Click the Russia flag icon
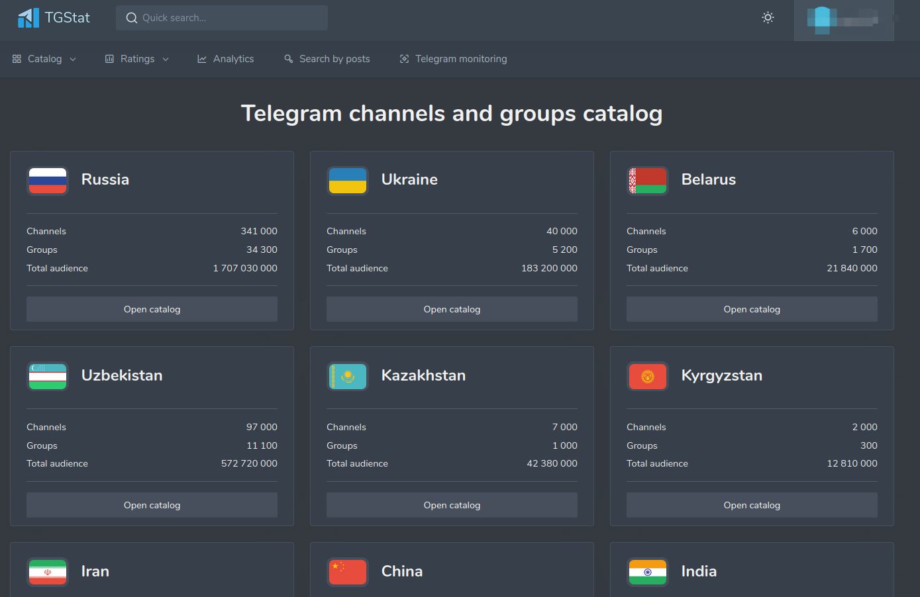This screenshot has width=920, height=597. (x=48, y=180)
